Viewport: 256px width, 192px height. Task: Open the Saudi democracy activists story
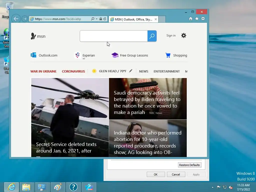click(148, 98)
